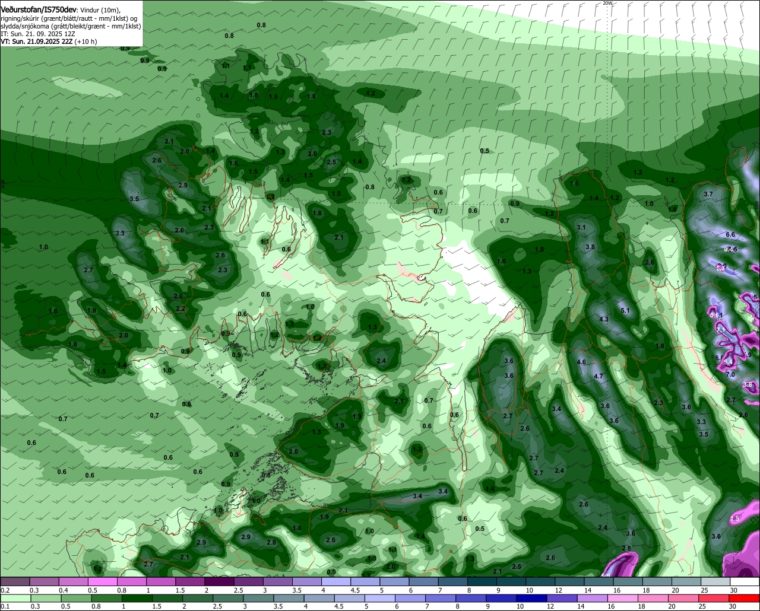Image resolution: width=760 pixels, height=611 pixels.
Task: Click lower legend swatch between 0.5 and 0.8
Action: click(77, 599)
